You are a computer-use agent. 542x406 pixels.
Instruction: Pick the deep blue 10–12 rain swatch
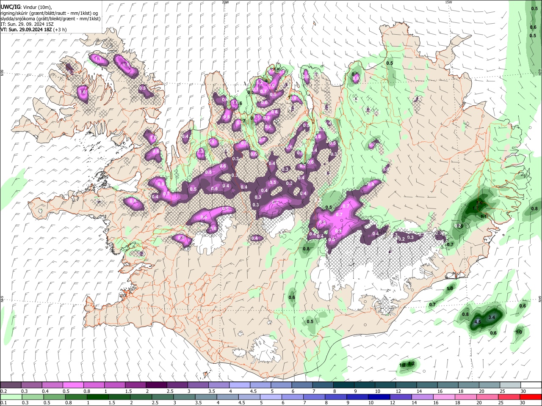[379, 397]
